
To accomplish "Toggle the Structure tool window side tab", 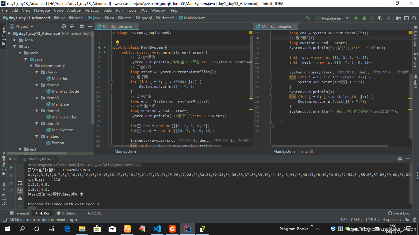I will coord(3,193).
